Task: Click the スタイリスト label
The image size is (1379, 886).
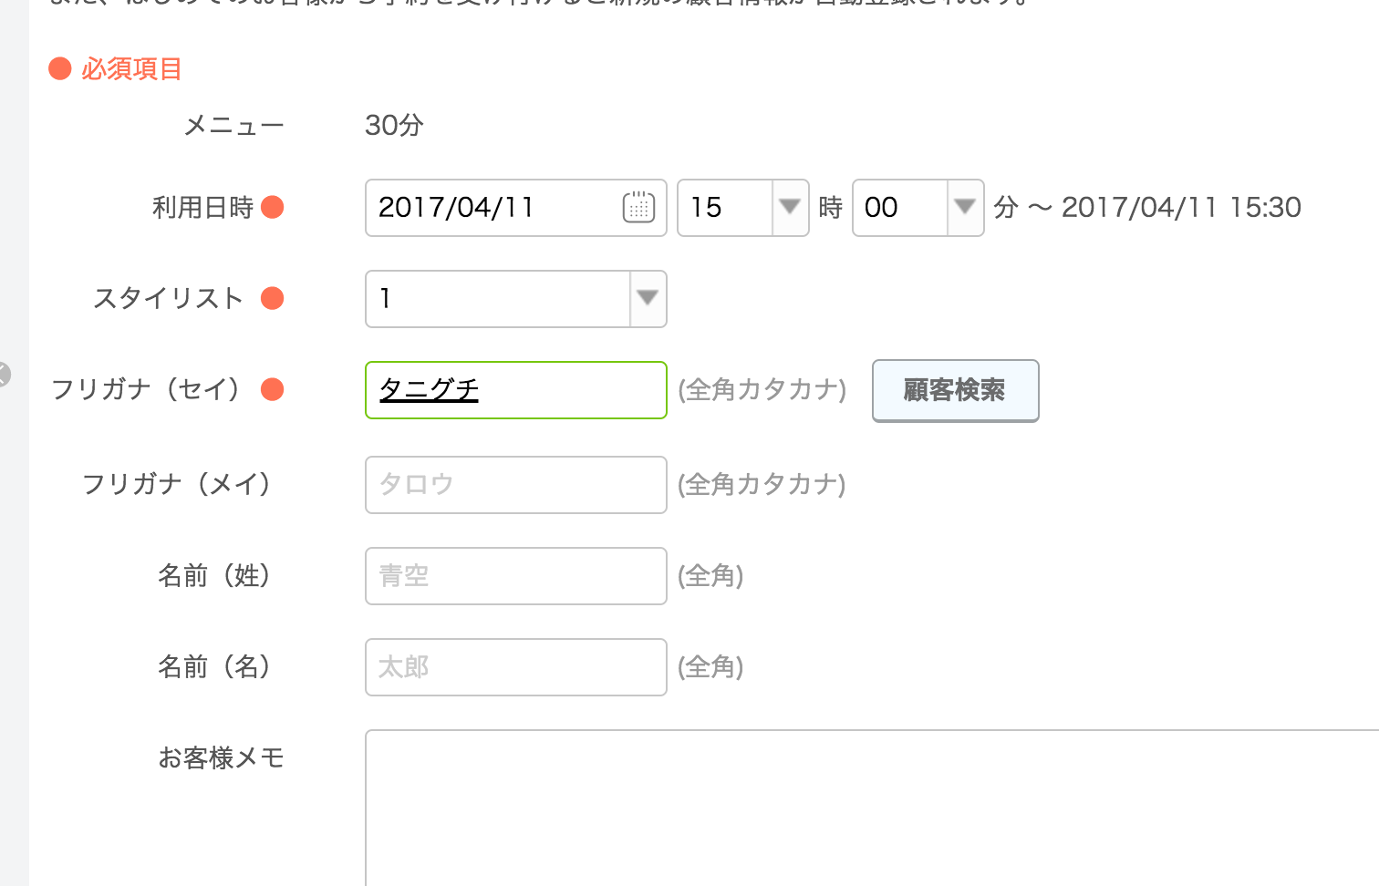Action: click(x=169, y=299)
